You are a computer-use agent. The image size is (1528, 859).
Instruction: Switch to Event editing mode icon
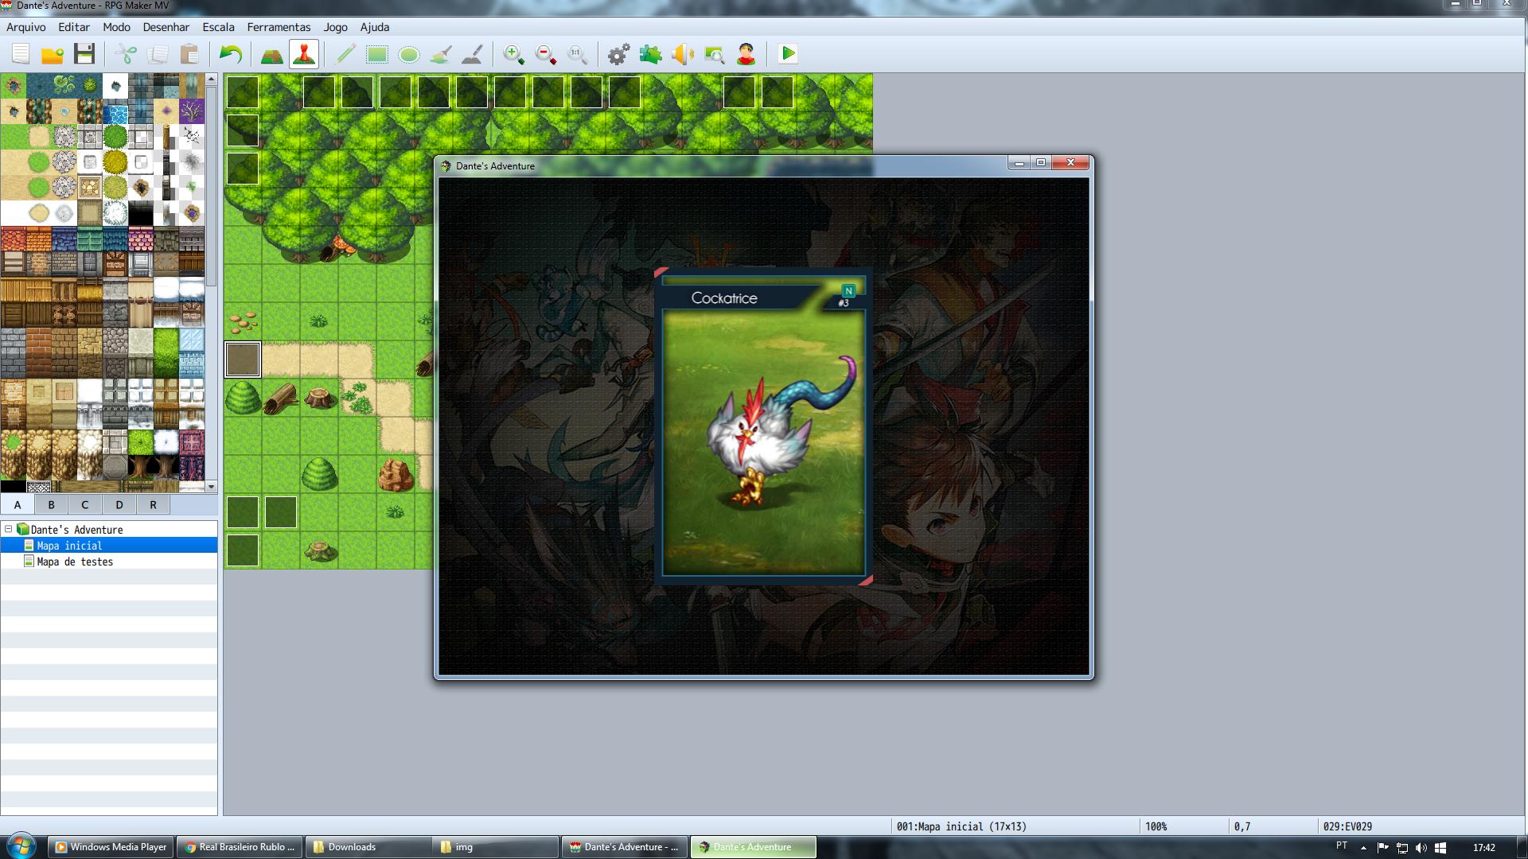(x=304, y=54)
